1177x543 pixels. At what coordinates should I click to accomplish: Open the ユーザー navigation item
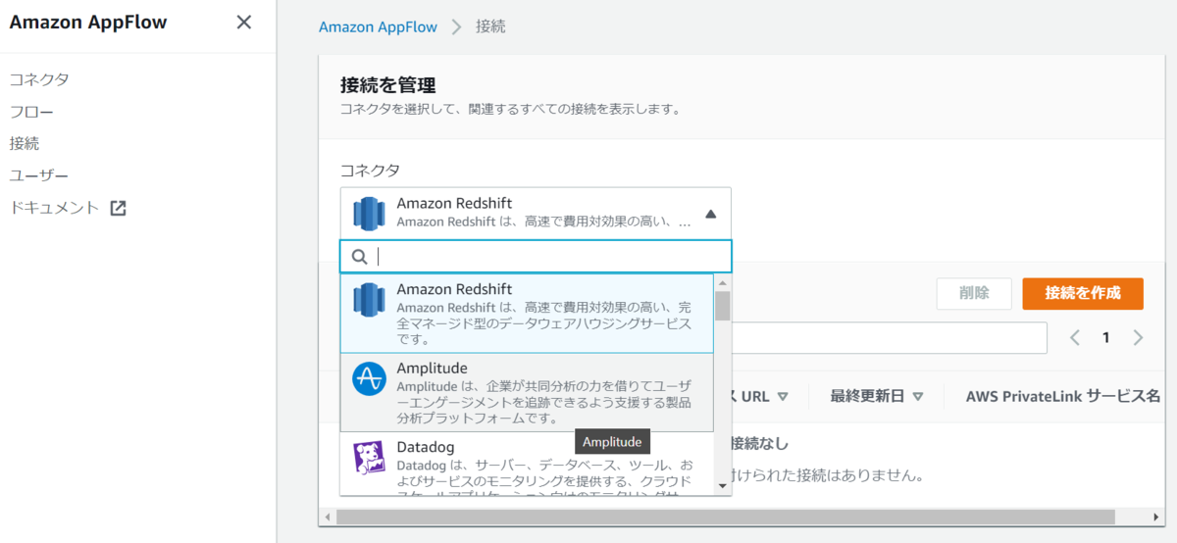click(39, 175)
